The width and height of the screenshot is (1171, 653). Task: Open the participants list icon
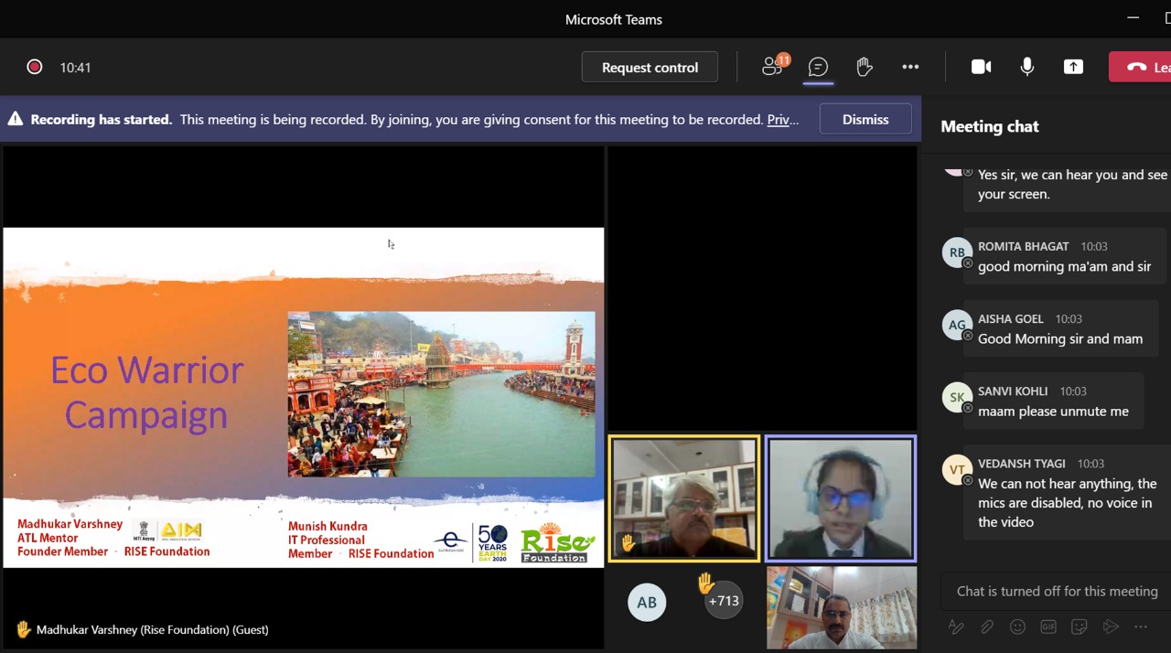point(773,67)
